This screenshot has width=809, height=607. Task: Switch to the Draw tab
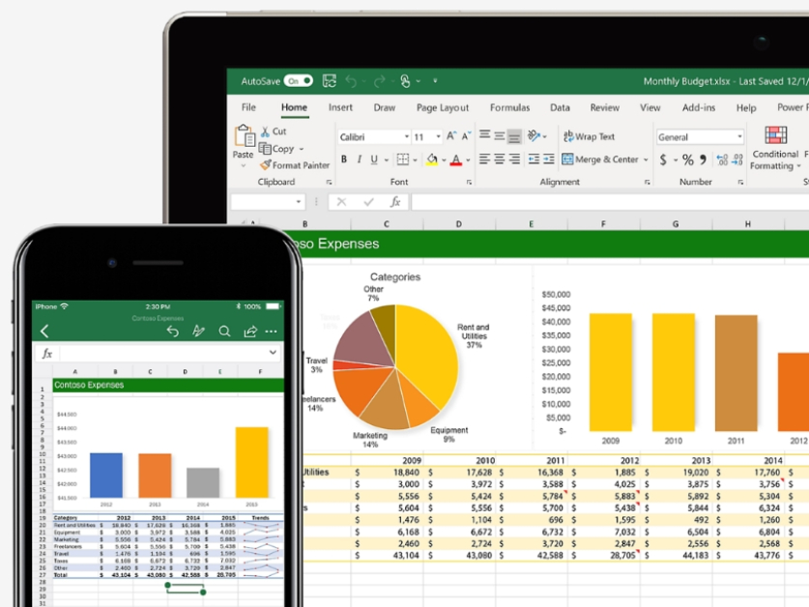click(x=385, y=107)
